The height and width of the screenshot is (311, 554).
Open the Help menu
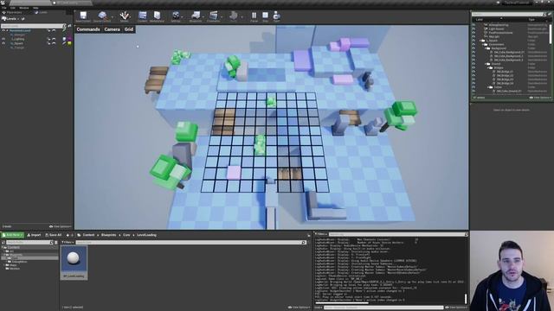[x=35, y=8]
